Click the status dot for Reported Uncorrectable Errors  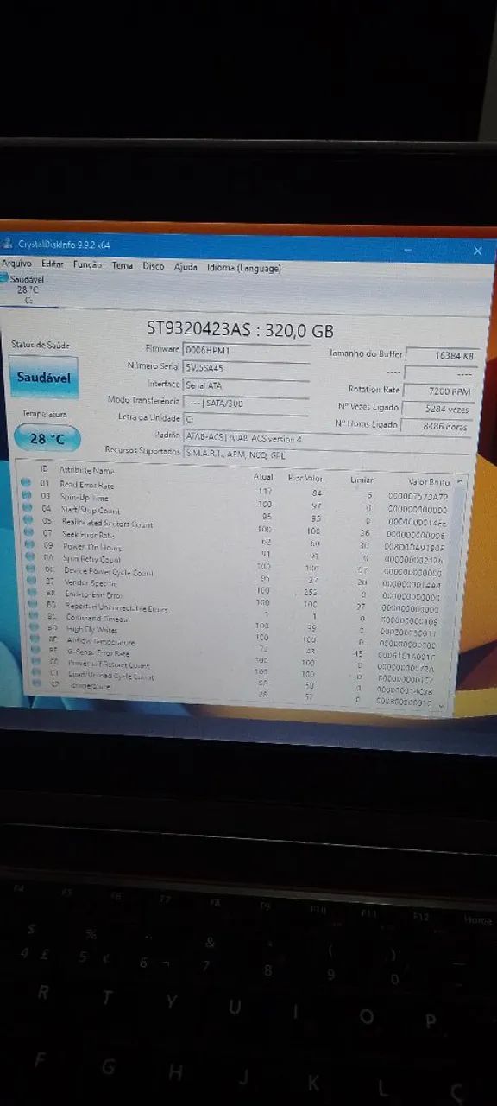click(32, 605)
